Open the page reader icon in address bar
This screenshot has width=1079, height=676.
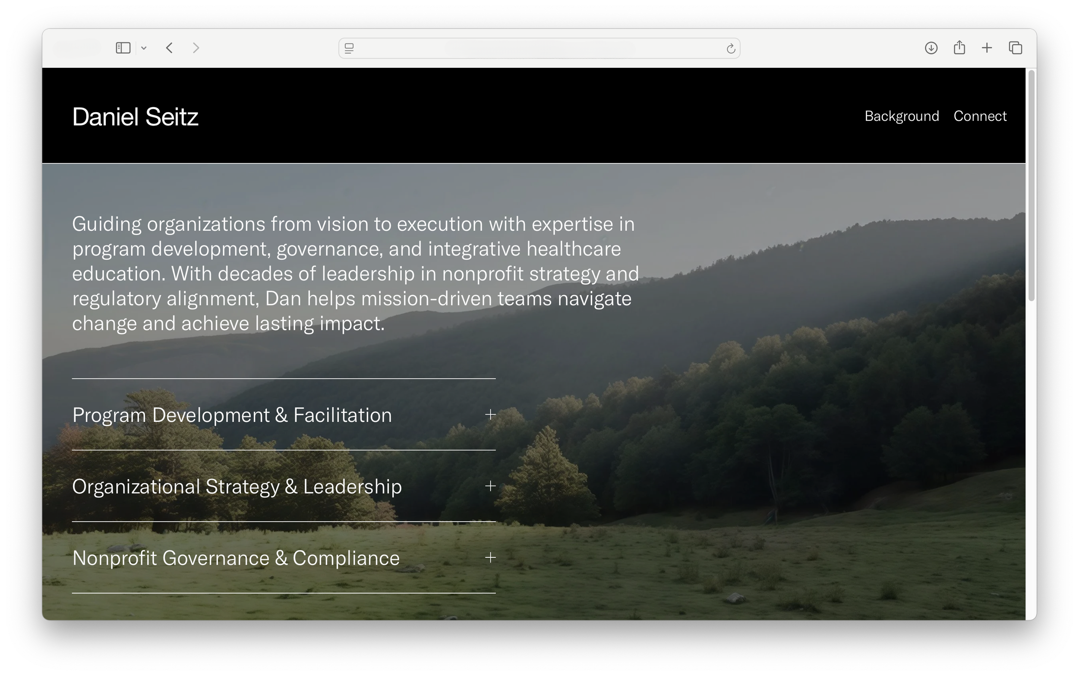pos(349,48)
